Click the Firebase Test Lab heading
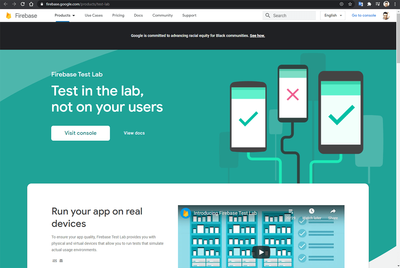400x268 pixels. [77, 75]
